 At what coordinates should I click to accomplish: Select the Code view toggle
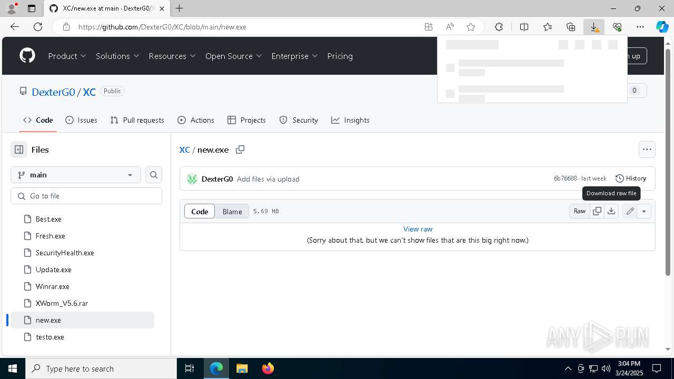[200, 211]
